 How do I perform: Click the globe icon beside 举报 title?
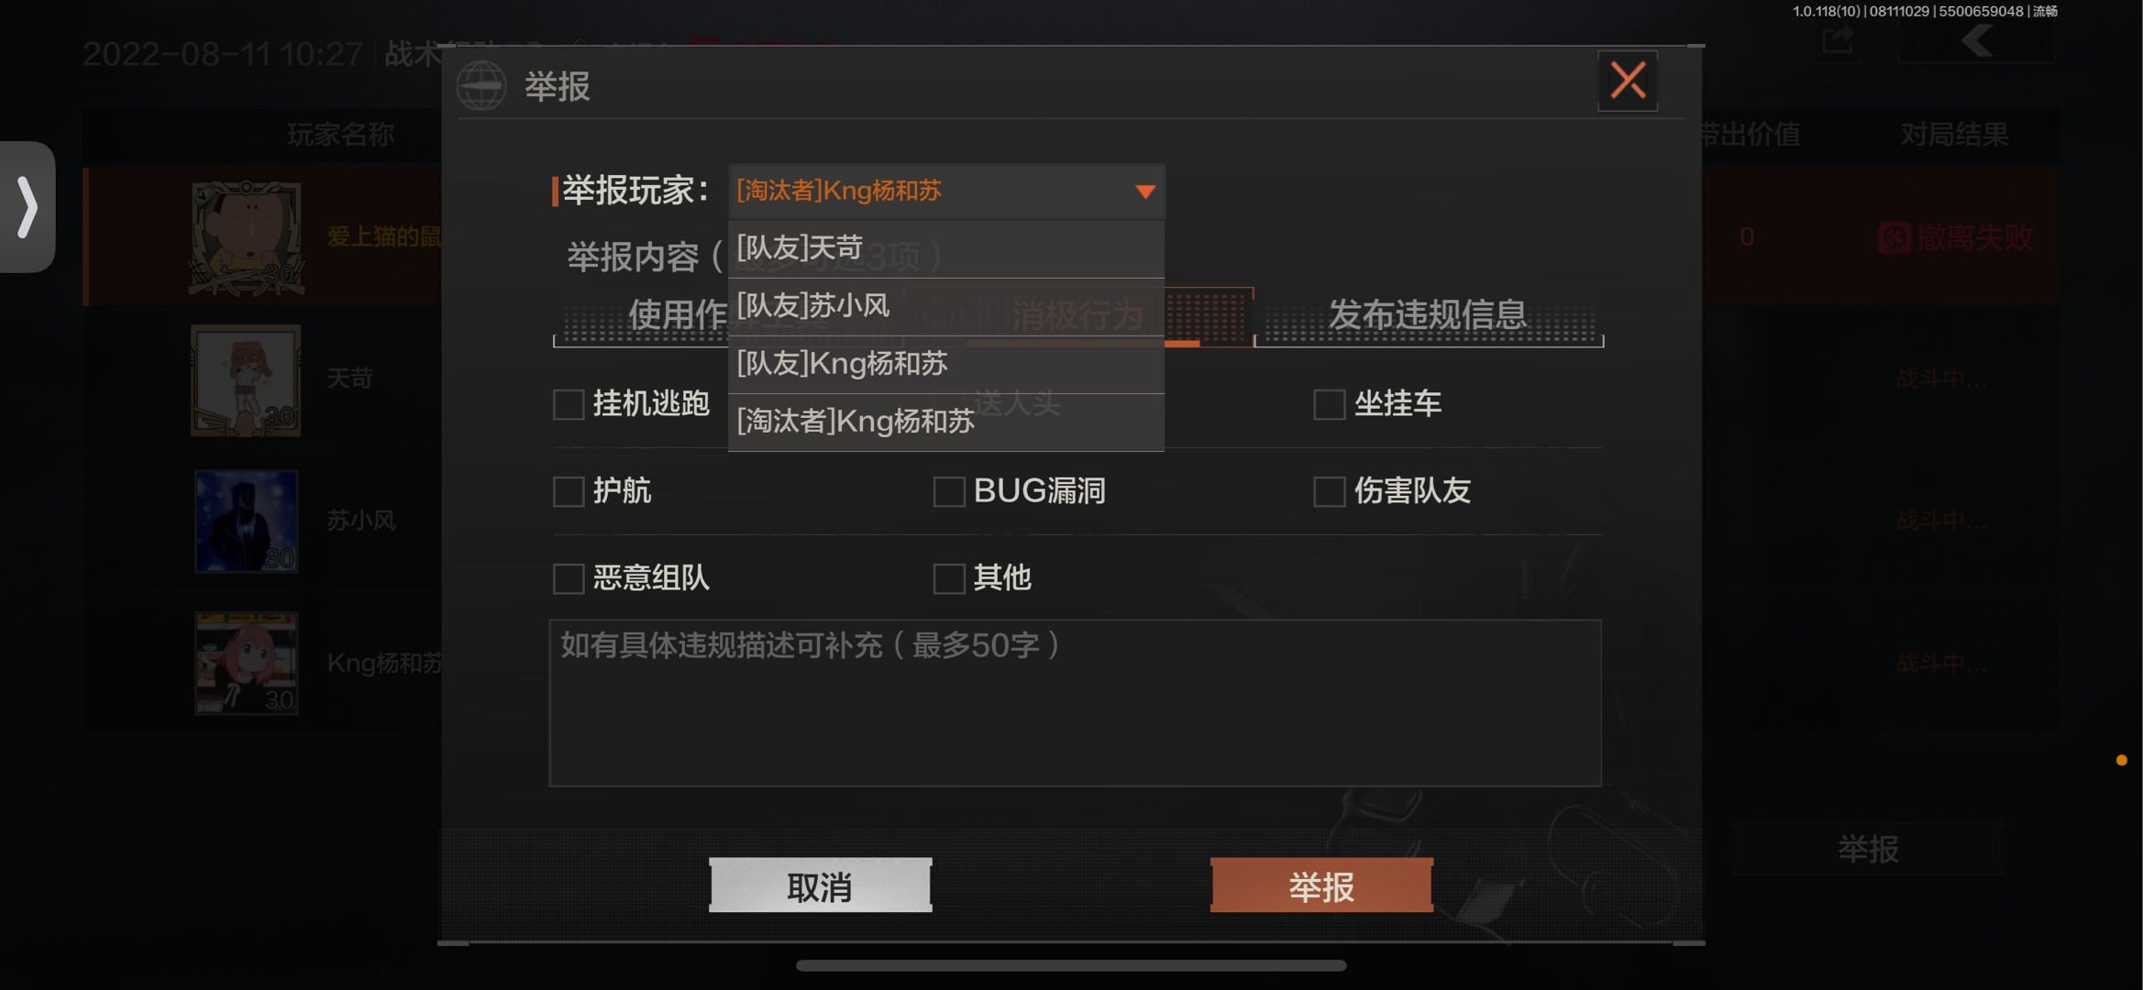coord(481,86)
